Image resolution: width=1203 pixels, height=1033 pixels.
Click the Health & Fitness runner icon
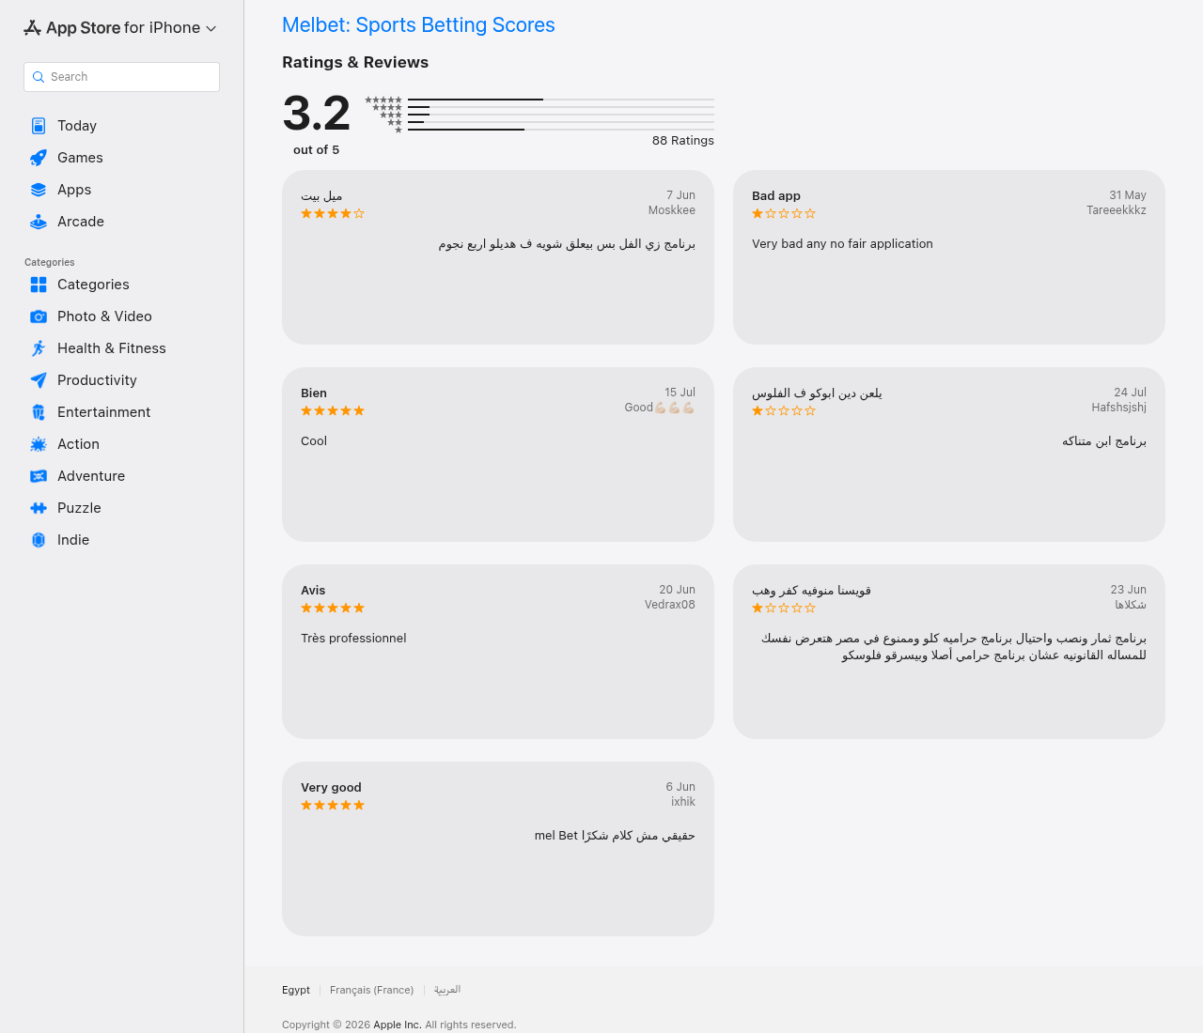coord(39,348)
